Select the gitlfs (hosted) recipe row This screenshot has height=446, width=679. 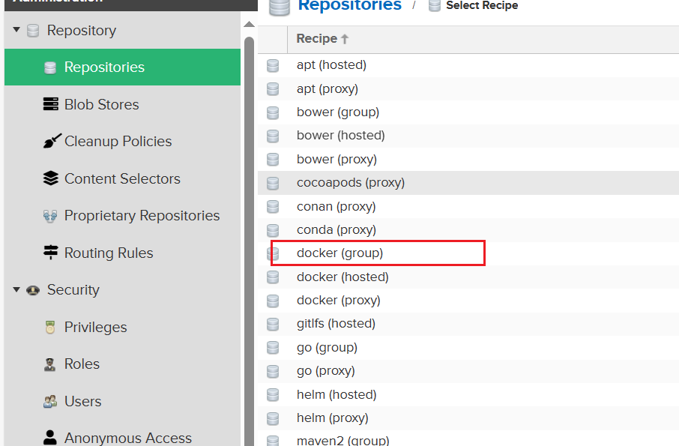[336, 324]
